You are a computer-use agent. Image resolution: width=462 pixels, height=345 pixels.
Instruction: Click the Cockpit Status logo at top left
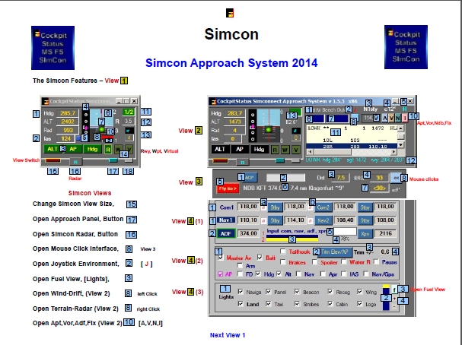(53, 48)
